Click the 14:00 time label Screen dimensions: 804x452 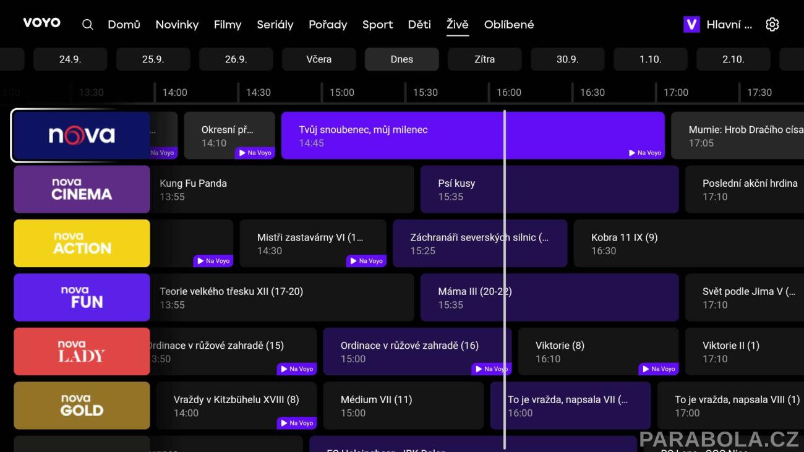point(174,93)
